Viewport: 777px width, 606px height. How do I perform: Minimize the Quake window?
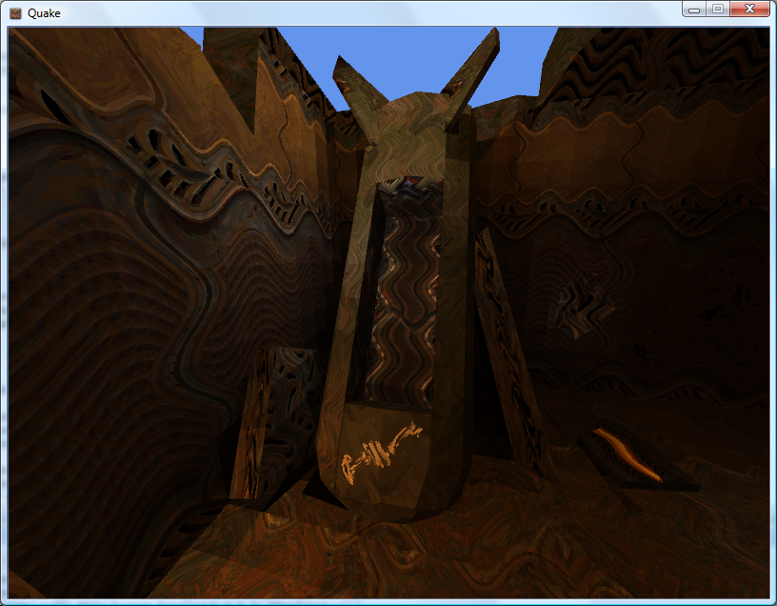point(694,9)
